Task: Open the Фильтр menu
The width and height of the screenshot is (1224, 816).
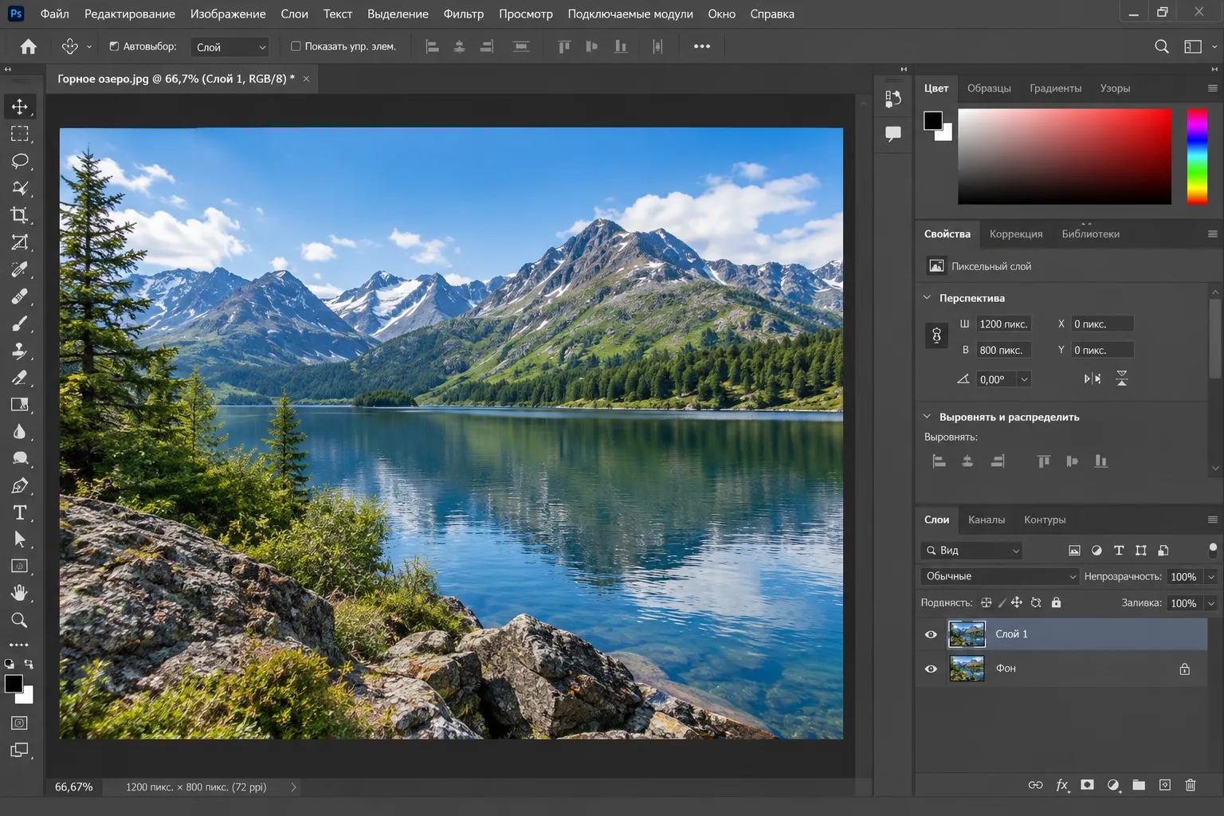Action: coord(464,14)
